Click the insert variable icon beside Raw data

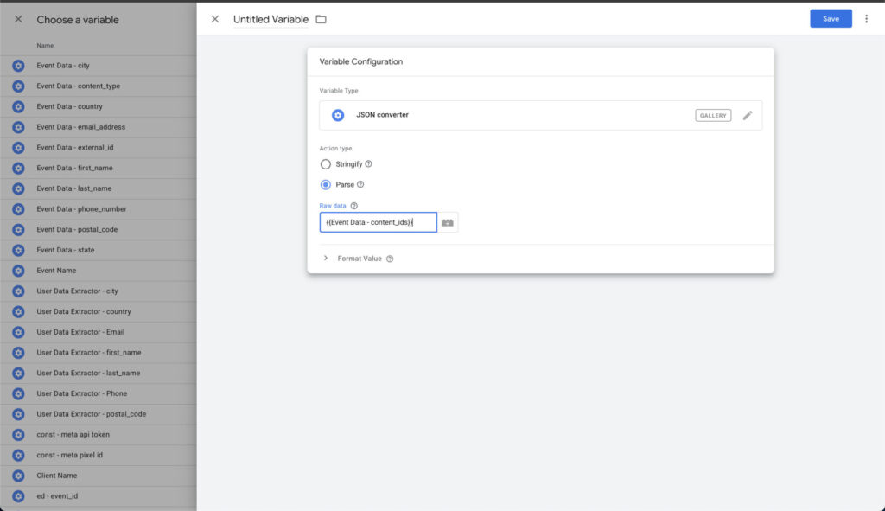[x=448, y=222]
